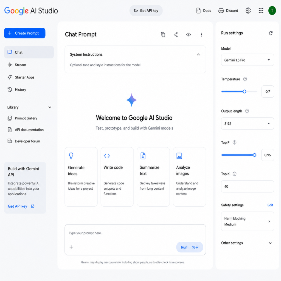This screenshot has height=281, width=281.
Task: Click the key icon in Get API key
Action: [136, 11]
